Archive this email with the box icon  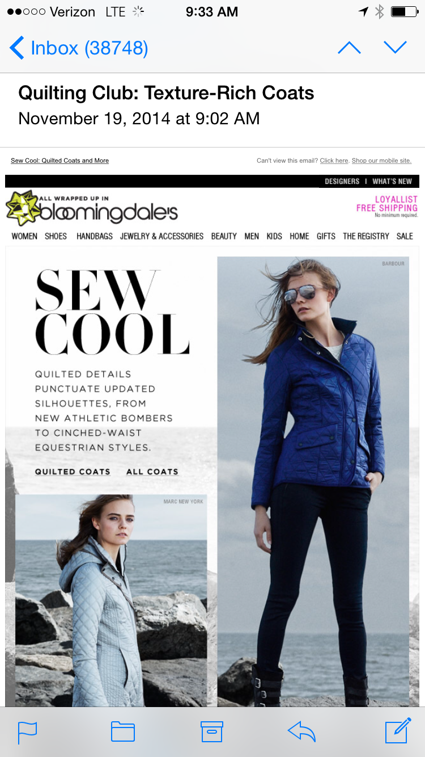pyautogui.click(x=212, y=731)
